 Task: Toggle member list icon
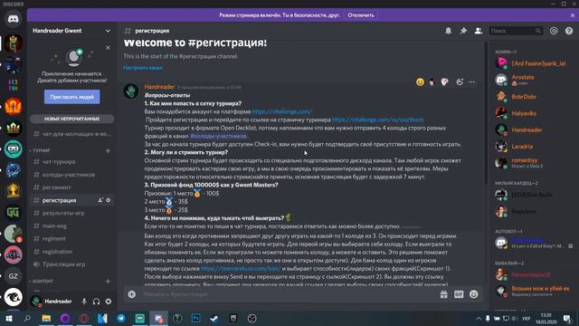point(479,31)
